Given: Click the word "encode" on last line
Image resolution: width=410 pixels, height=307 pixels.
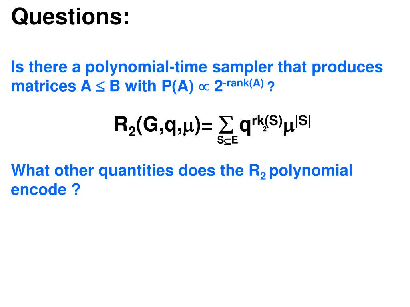Looking at the screenshot, I should tap(39, 190).
